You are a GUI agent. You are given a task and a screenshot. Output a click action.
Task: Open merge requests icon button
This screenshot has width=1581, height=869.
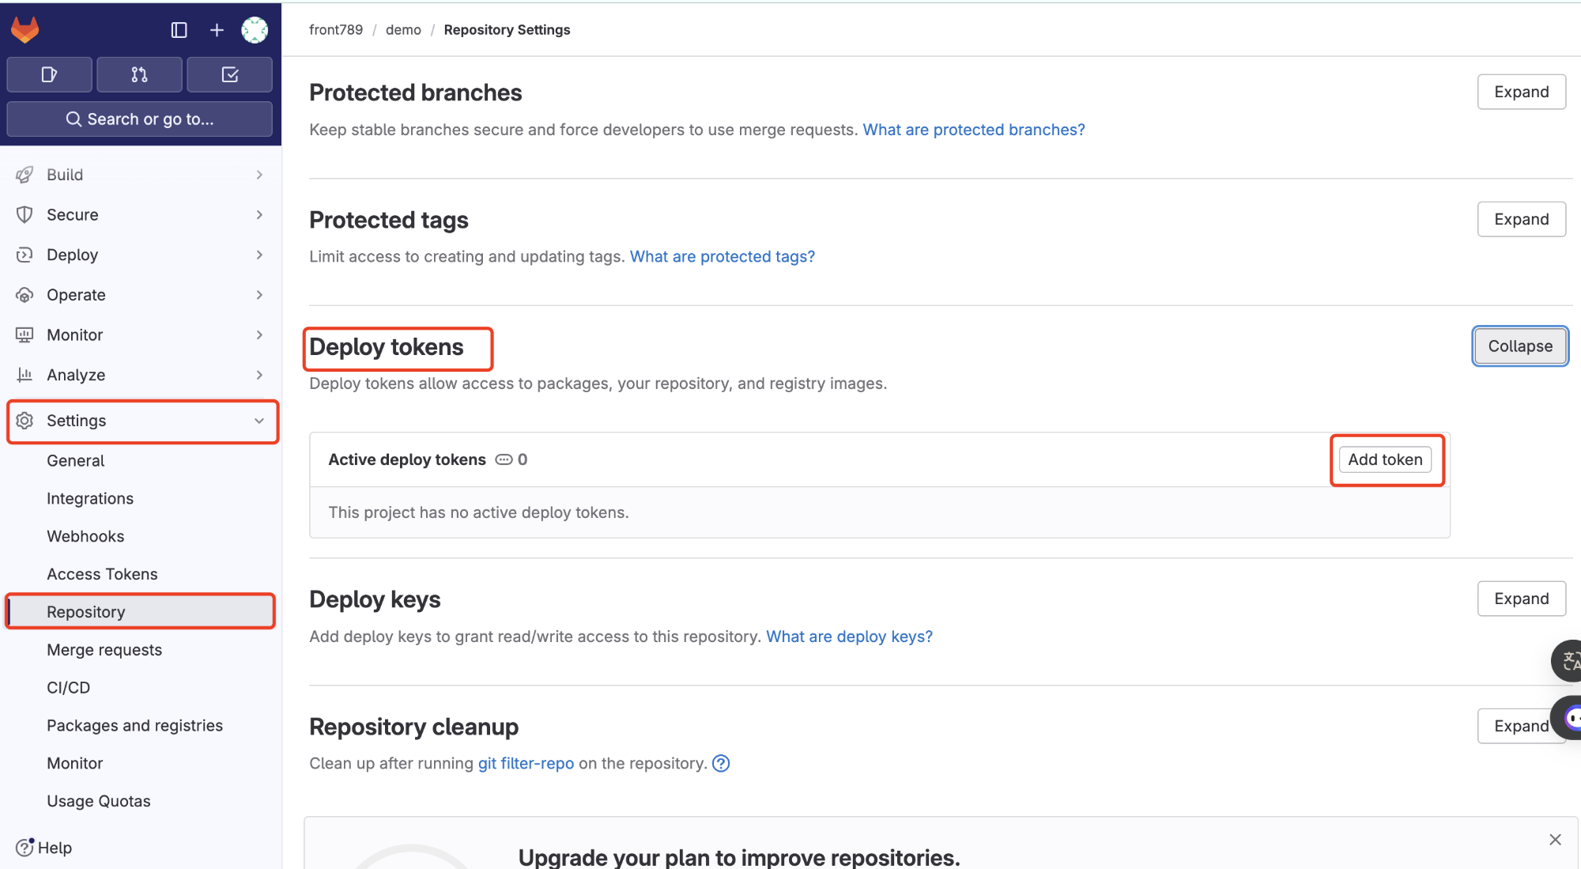(139, 74)
